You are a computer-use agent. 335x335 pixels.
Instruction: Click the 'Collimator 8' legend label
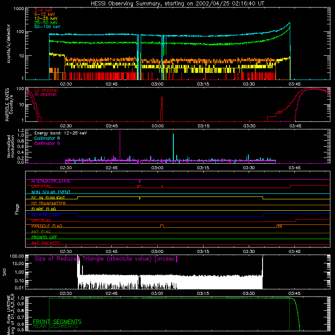click(47, 138)
